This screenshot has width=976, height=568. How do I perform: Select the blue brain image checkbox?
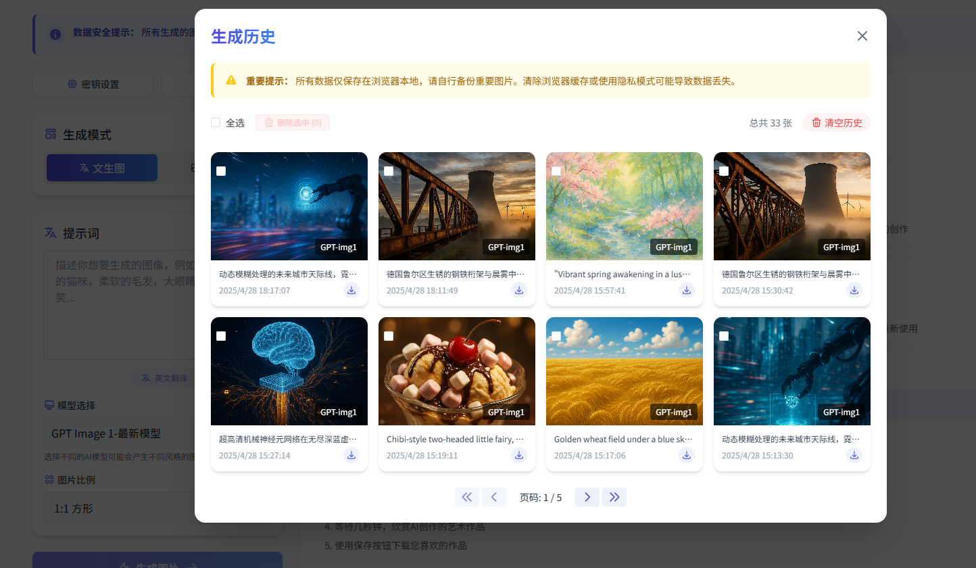pyautogui.click(x=221, y=336)
